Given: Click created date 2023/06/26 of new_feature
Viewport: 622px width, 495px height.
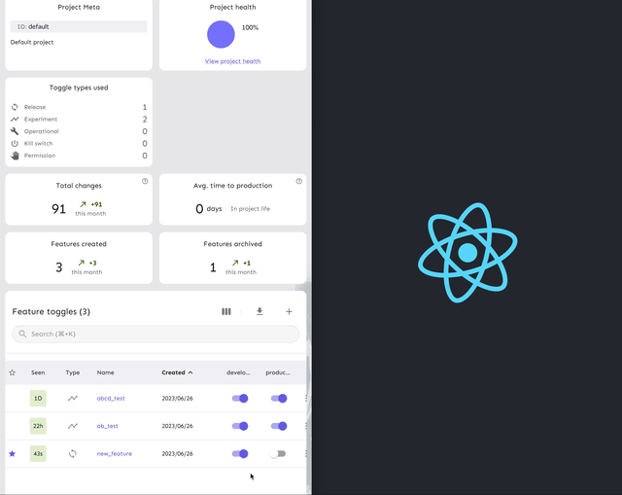Looking at the screenshot, I should pyautogui.click(x=177, y=453).
